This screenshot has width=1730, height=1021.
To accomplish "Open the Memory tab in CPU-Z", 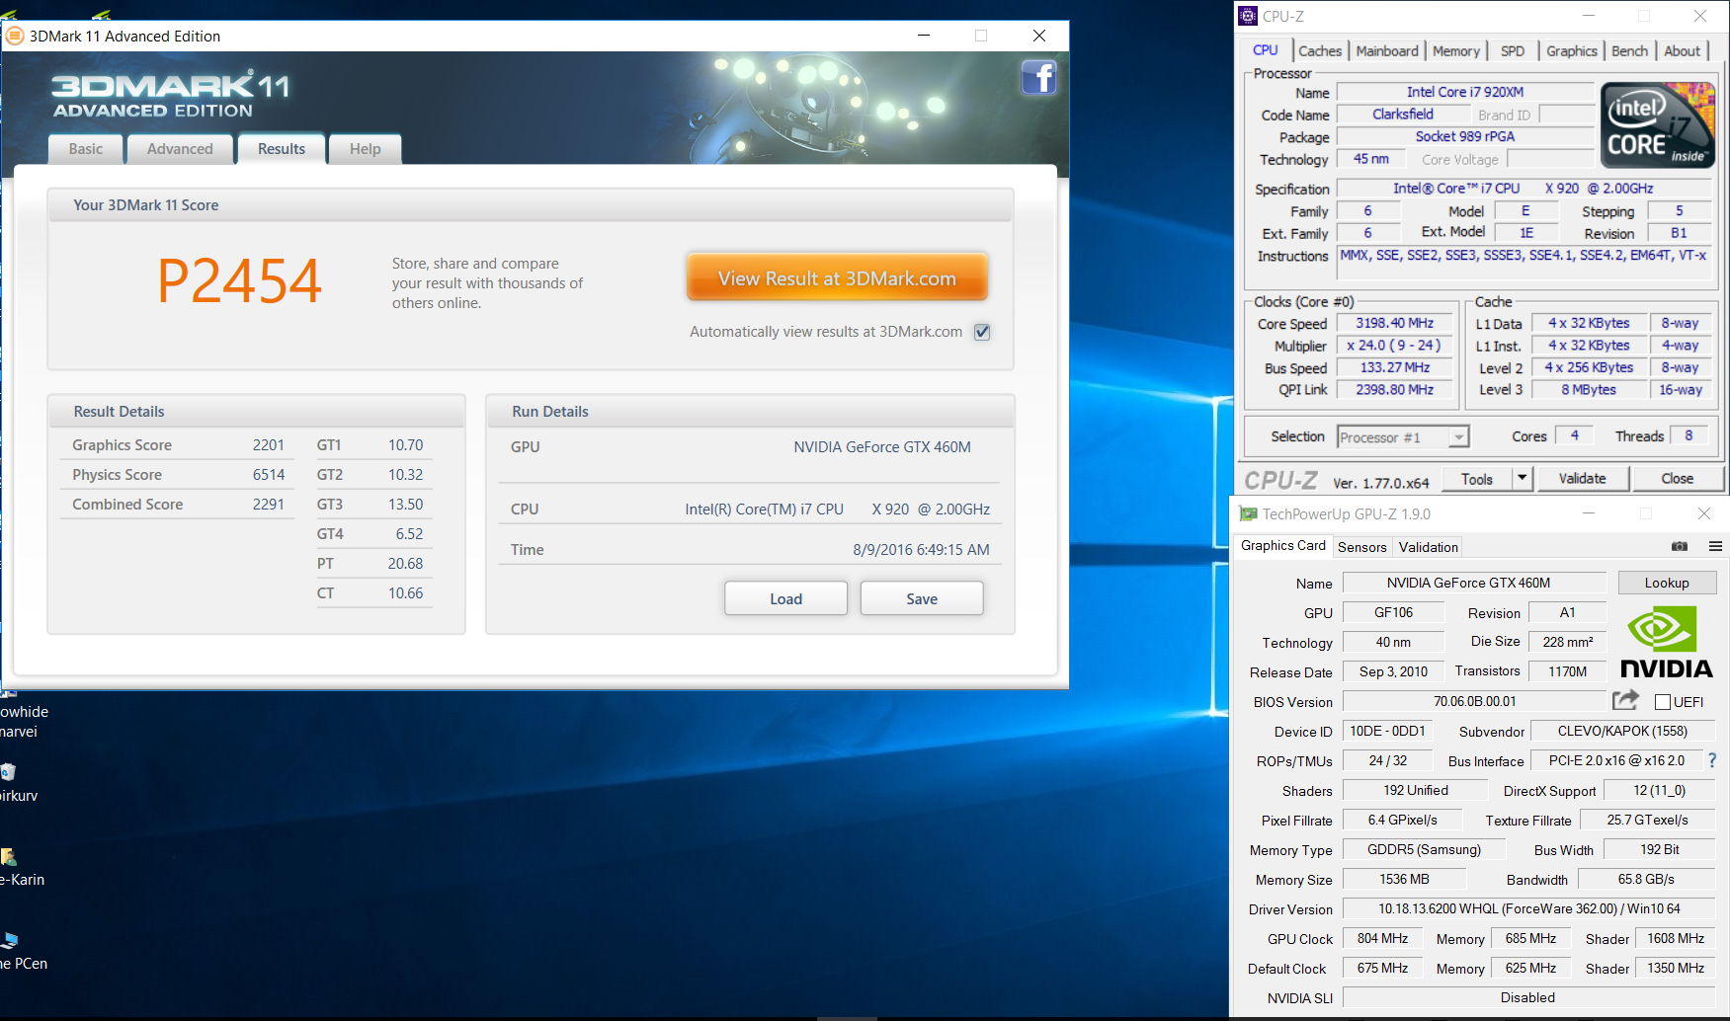I will (1456, 51).
